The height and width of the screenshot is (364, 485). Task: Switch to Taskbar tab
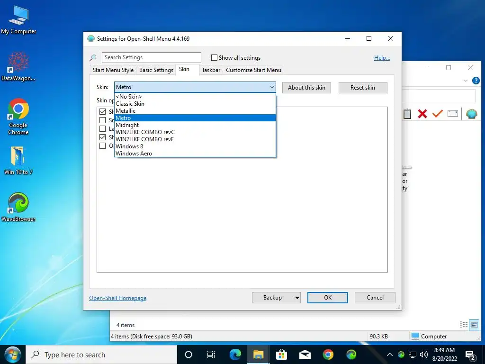(x=211, y=70)
